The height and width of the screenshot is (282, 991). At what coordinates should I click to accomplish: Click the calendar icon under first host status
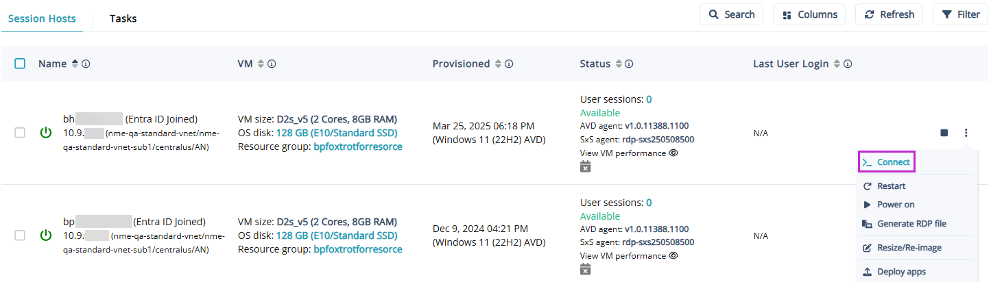[585, 167]
